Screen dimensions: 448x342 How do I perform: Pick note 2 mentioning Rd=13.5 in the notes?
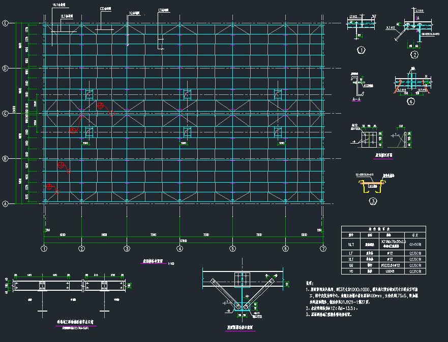pos(332,309)
